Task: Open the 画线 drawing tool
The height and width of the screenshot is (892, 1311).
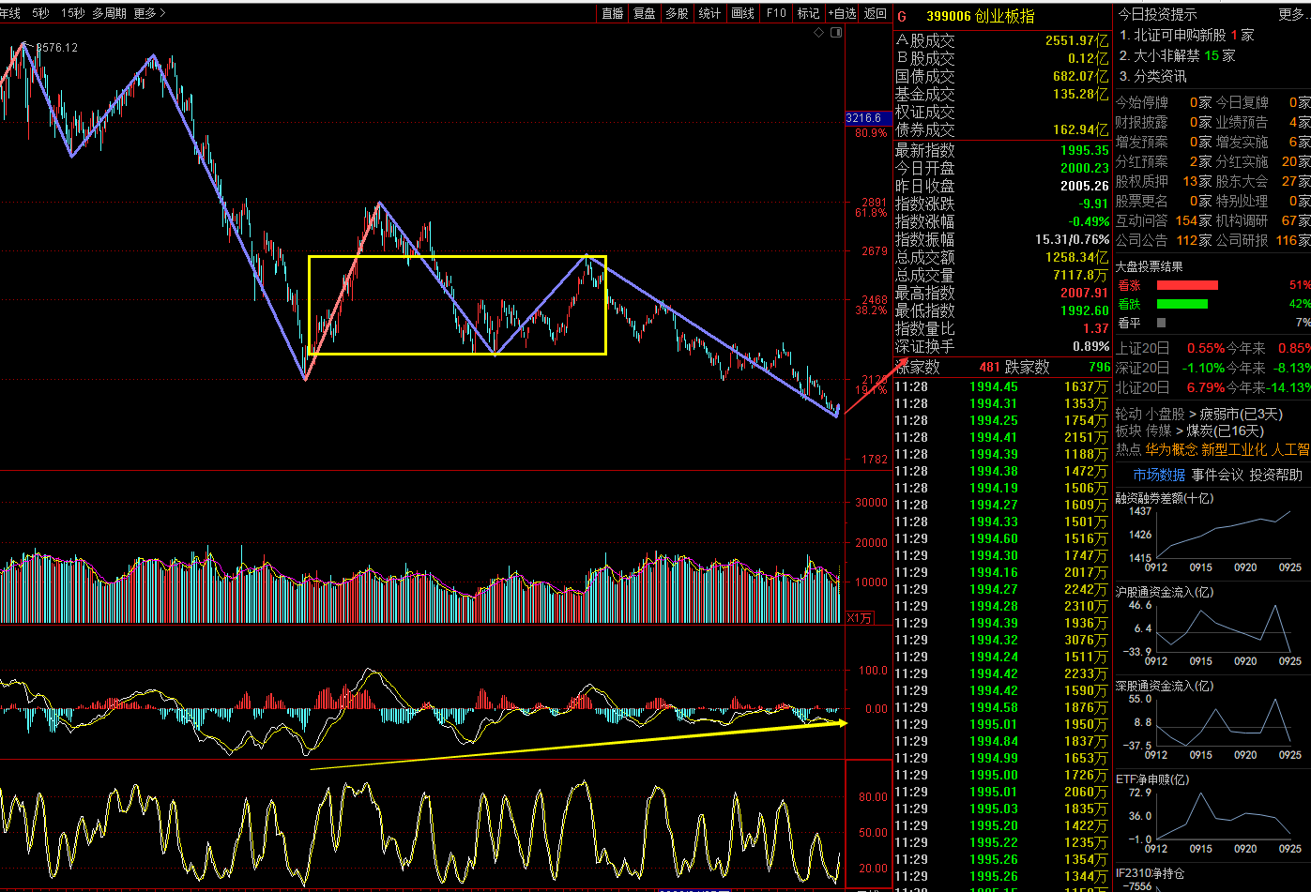Action: pos(742,13)
